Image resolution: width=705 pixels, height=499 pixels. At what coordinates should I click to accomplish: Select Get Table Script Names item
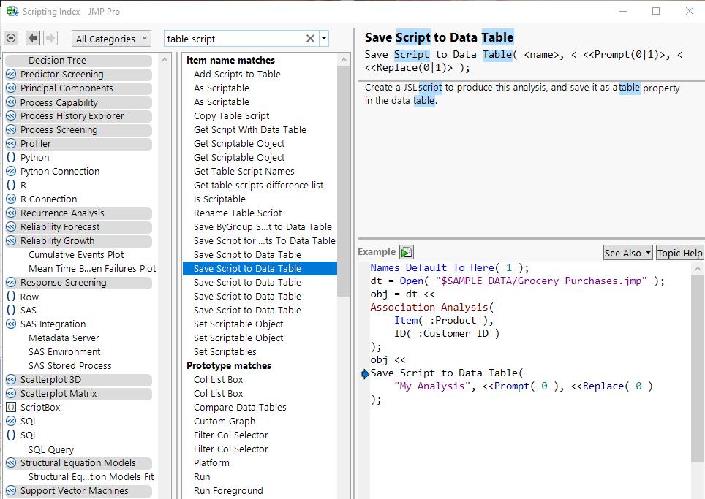(244, 171)
